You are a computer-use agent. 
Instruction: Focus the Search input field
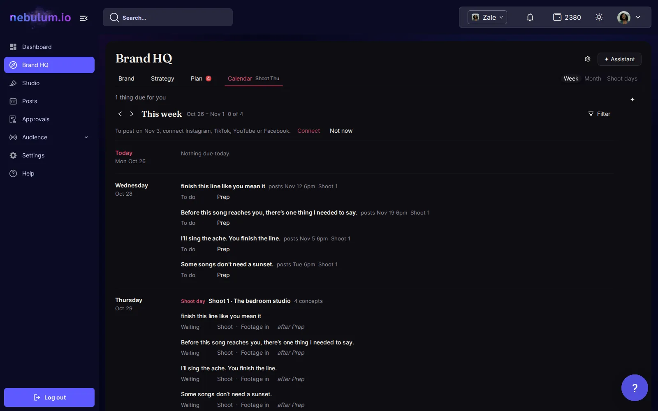pyautogui.click(x=168, y=17)
